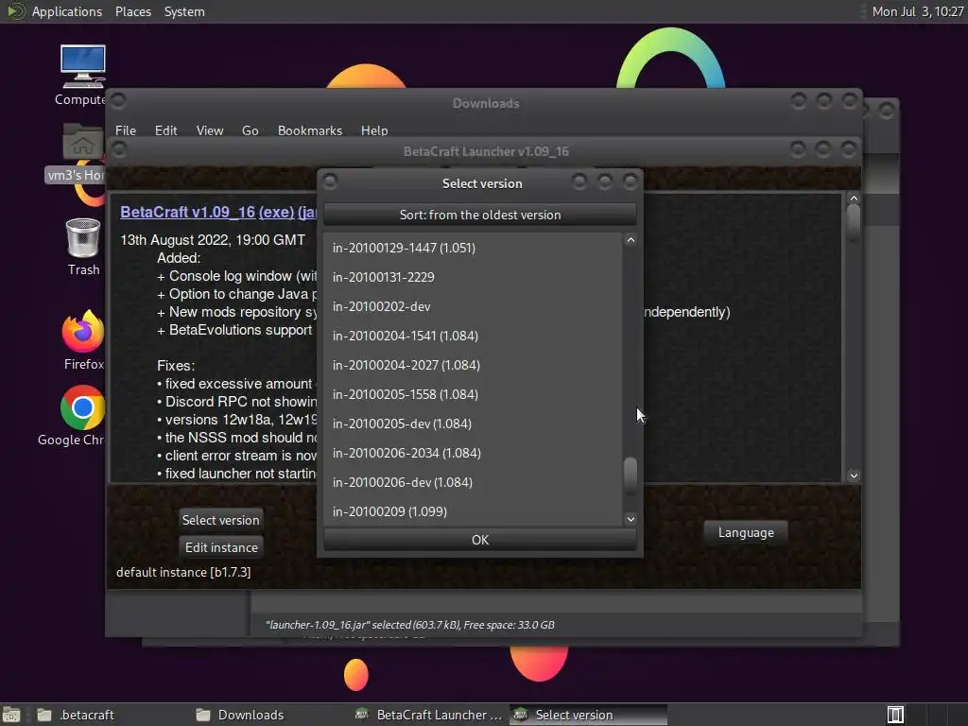Screen dimensions: 968x726
Task: Open View menu in Downloads window
Action: coord(209,130)
